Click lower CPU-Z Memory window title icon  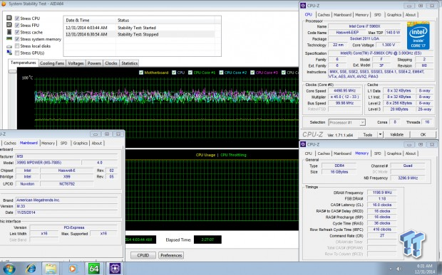click(x=303, y=144)
